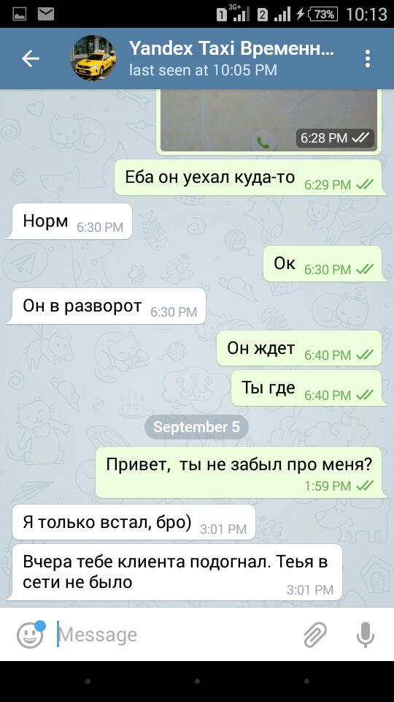Select the 'Еба он уехал куда-то' message
This screenshot has height=702, width=394.
(249, 178)
